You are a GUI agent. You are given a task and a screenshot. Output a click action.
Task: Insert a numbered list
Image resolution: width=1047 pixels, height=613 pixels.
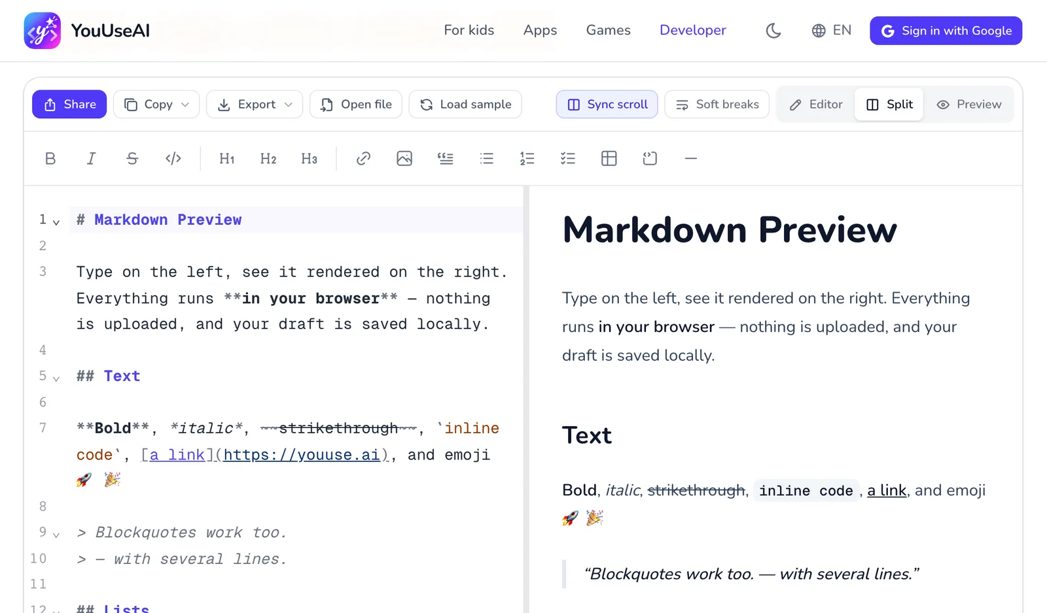(527, 158)
